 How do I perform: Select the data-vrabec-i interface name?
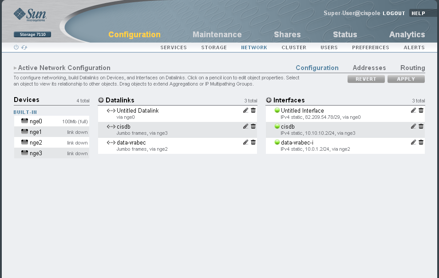297,142
